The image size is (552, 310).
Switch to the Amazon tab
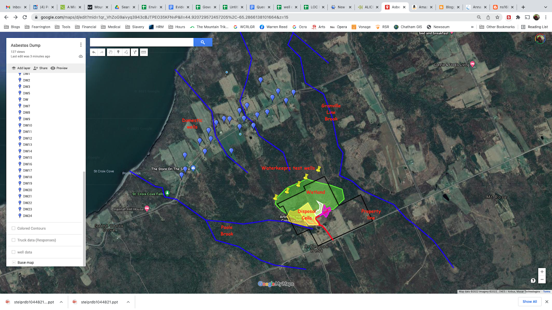[x=422, y=7]
